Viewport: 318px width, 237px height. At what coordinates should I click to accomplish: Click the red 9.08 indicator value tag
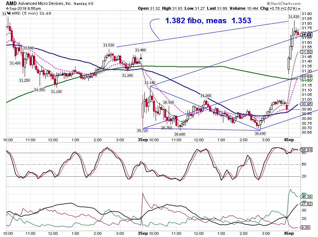[x=305, y=228]
